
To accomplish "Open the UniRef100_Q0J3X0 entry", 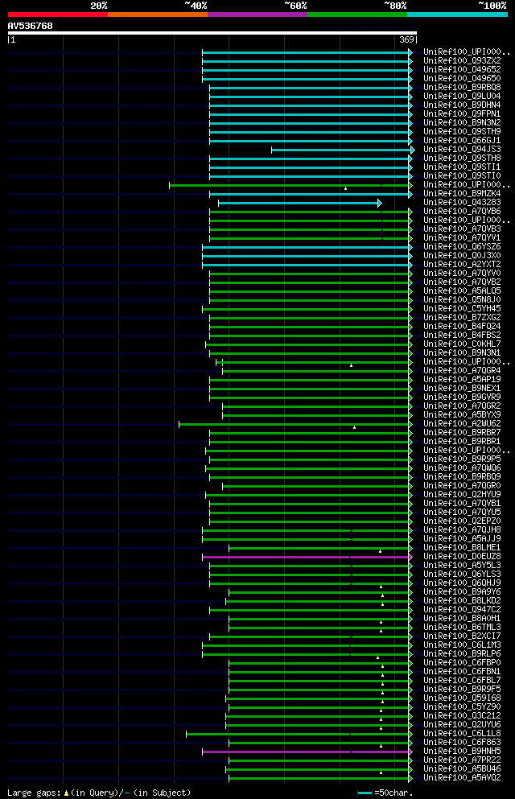I will point(462,255).
